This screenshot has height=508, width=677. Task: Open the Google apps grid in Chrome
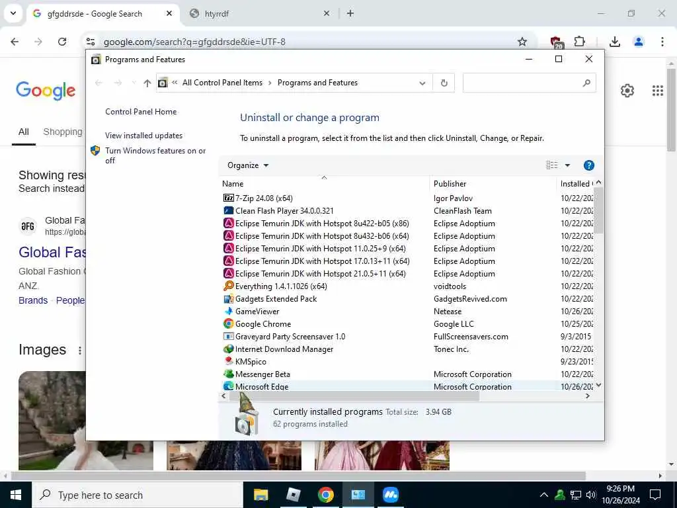click(658, 91)
